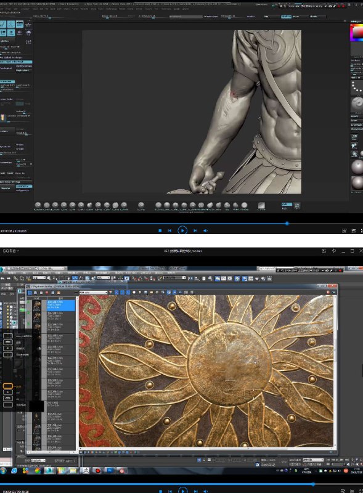Select the highlighted first entry in V-Ray history list
The height and width of the screenshot is (493, 363).
[61, 305]
